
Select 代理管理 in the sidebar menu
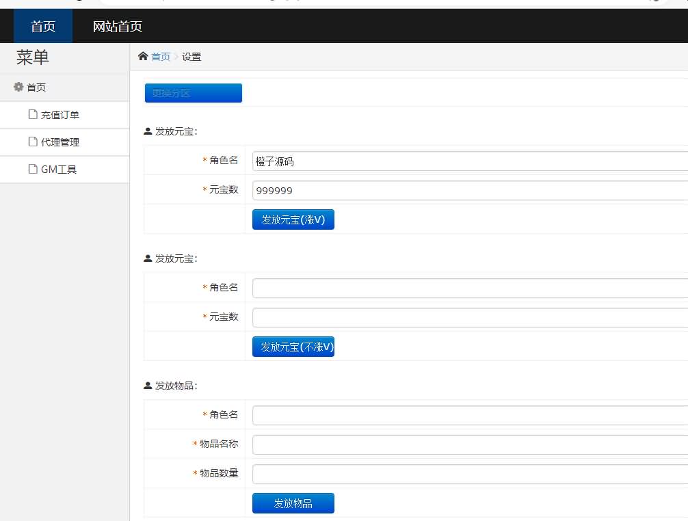click(x=59, y=142)
